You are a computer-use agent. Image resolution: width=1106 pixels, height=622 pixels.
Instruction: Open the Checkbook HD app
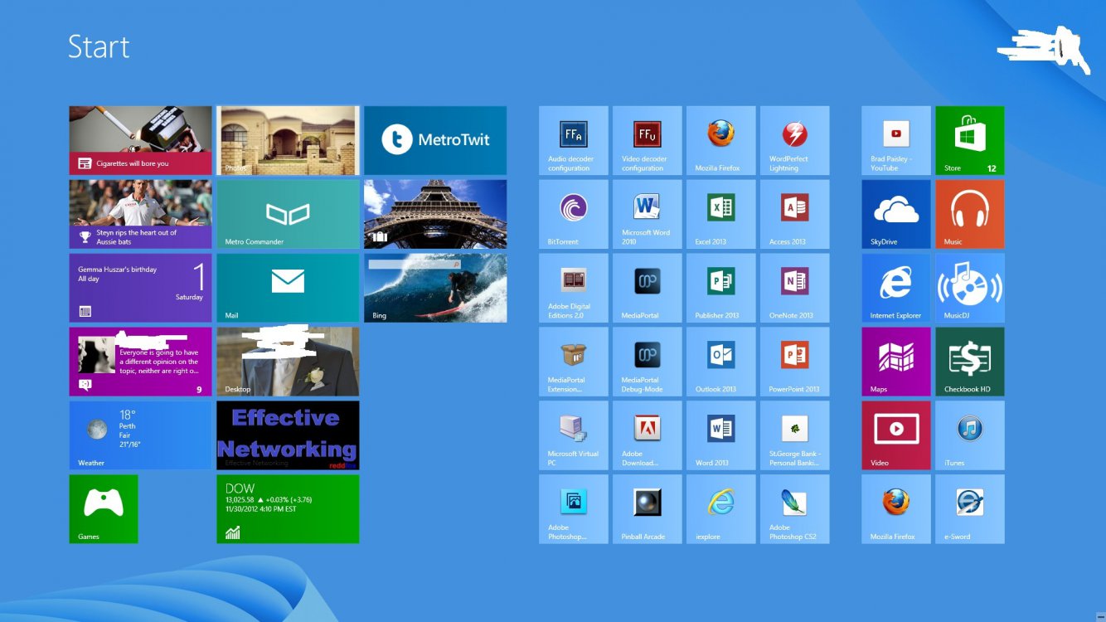[x=969, y=362]
